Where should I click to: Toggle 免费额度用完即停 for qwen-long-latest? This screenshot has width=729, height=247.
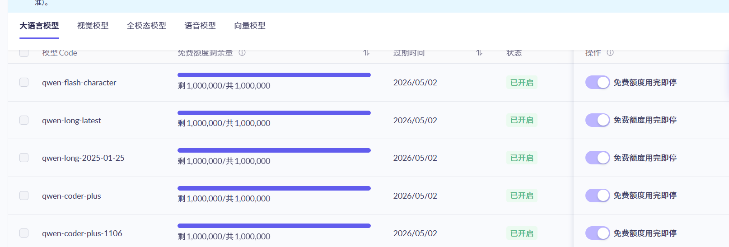(x=598, y=120)
